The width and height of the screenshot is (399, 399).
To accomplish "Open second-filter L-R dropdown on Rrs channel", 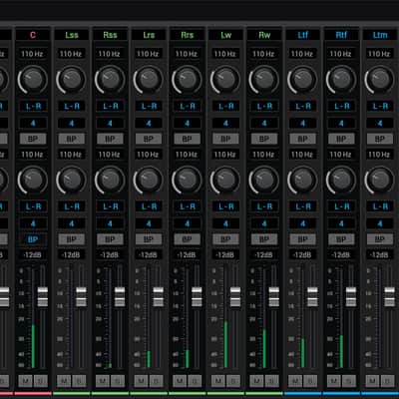I will coord(188,206).
